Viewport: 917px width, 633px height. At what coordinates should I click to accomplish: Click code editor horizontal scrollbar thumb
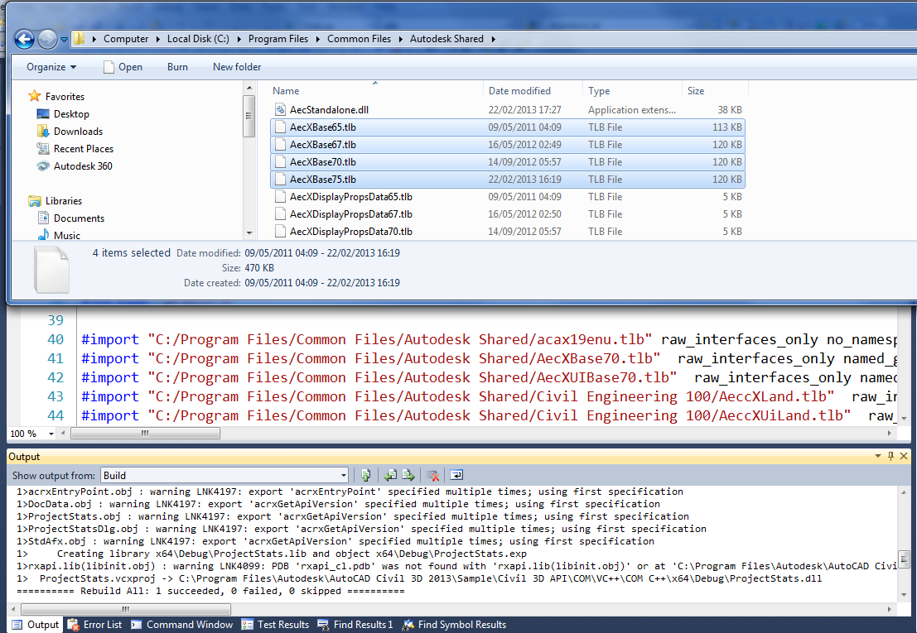145,434
